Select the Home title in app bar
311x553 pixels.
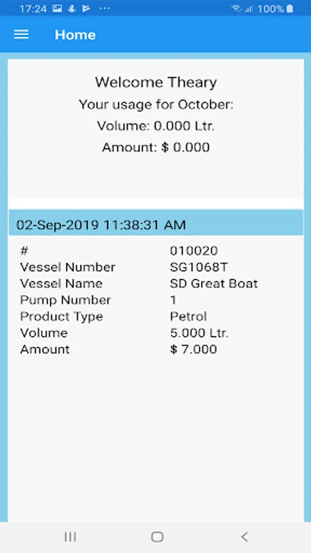point(75,34)
